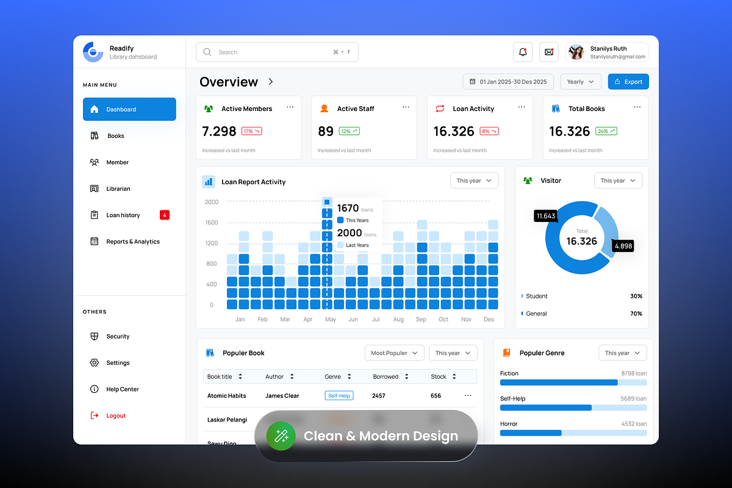Open Total Books card options menu
Image resolution: width=732 pixels, height=488 pixels.
(637, 107)
